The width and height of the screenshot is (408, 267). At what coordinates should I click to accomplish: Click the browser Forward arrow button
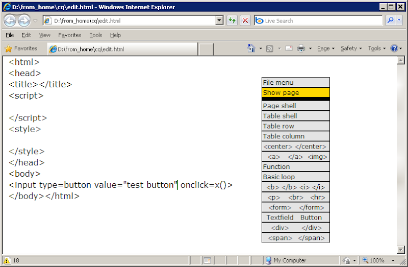click(24, 20)
